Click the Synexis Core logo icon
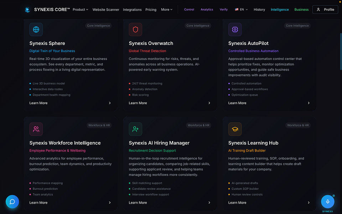This screenshot has height=214, width=342. pyautogui.click(x=27, y=10)
